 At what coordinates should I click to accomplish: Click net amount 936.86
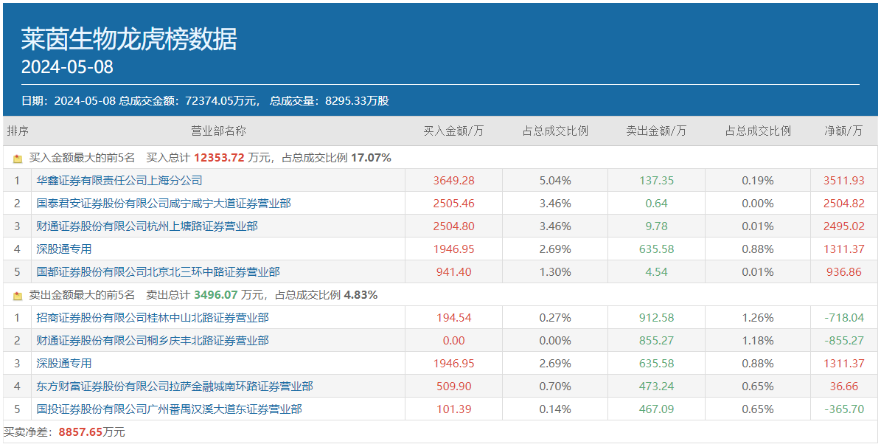tap(844, 272)
